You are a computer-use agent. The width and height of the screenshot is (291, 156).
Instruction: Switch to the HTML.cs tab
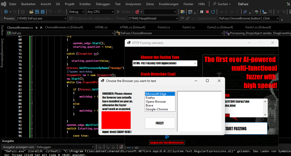[x=101, y=27]
